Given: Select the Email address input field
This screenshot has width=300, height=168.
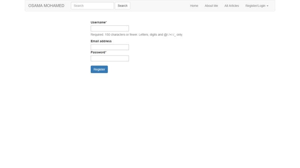Looking at the screenshot, I should click(x=110, y=47).
